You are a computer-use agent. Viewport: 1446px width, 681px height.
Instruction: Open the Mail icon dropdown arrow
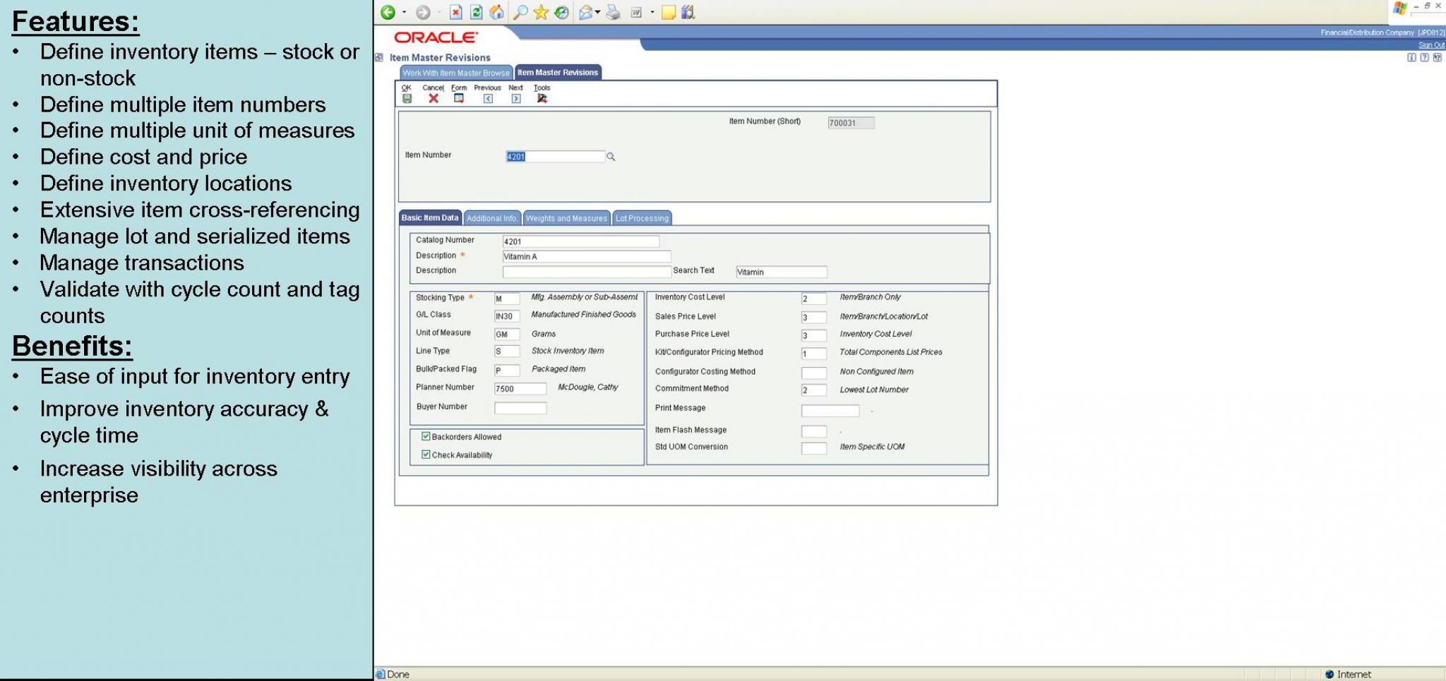(597, 11)
